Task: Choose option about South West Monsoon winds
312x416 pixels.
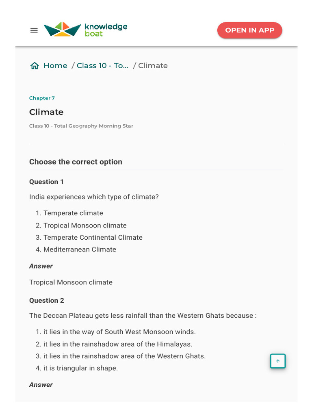Action: (119, 332)
